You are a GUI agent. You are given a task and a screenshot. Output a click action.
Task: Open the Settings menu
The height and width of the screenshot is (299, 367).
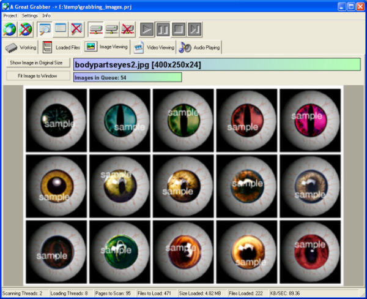29,15
